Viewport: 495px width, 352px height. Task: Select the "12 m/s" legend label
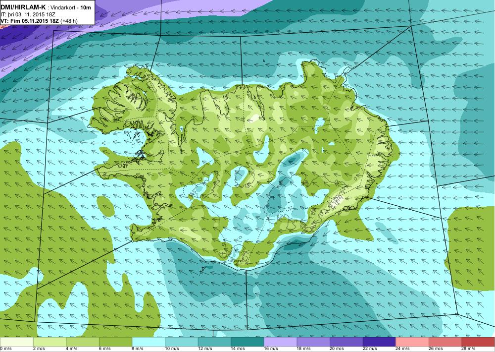click(205, 349)
